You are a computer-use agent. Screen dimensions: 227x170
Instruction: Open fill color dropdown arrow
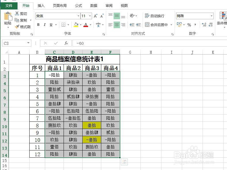[x=81, y=25]
